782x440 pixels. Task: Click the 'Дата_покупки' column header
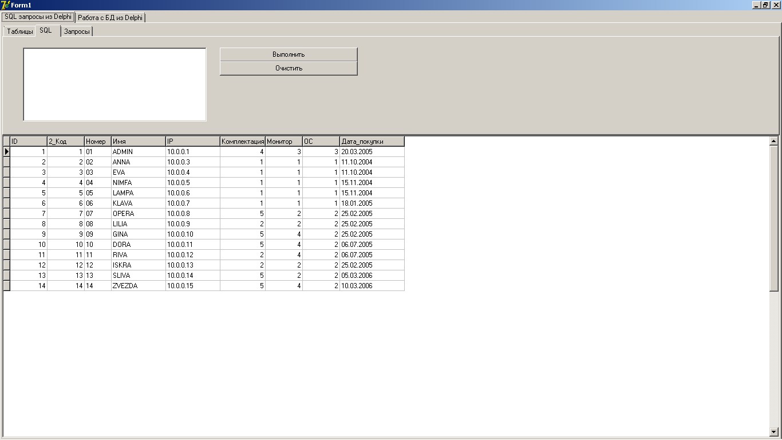pos(372,142)
